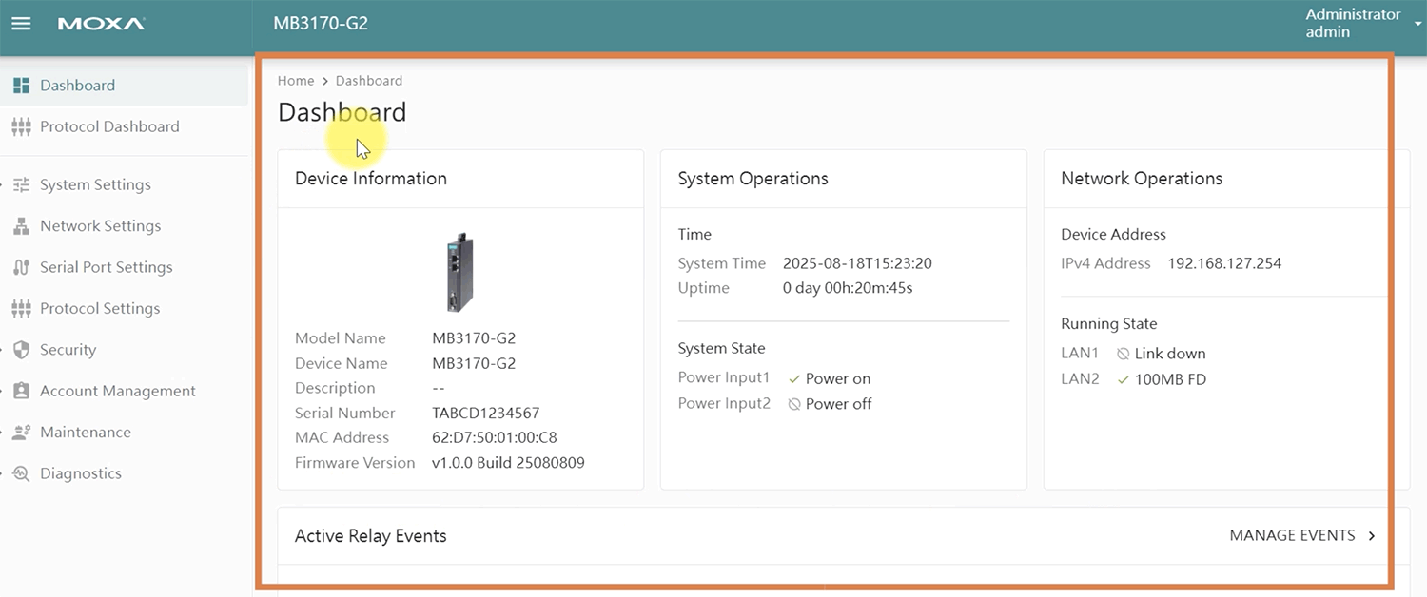Select the Dashboard grid icon
The height and width of the screenshot is (597, 1427).
pos(20,85)
